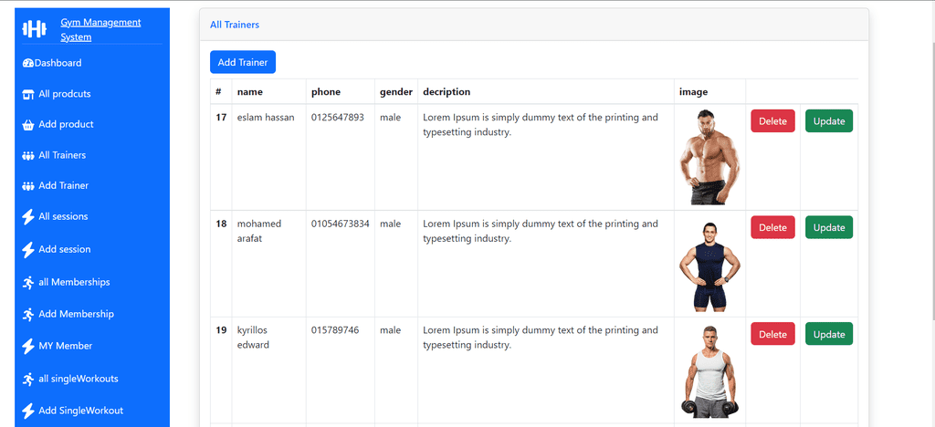Update trainer mohamed arafat

[x=829, y=227]
